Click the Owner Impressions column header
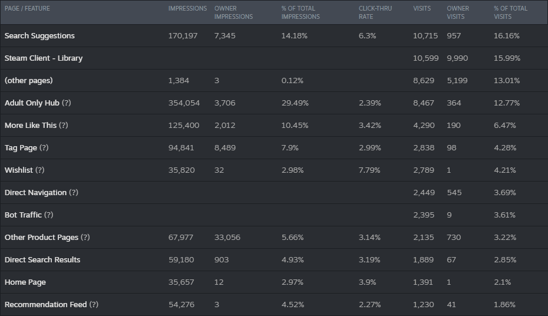The image size is (548, 316). pyautogui.click(x=233, y=12)
